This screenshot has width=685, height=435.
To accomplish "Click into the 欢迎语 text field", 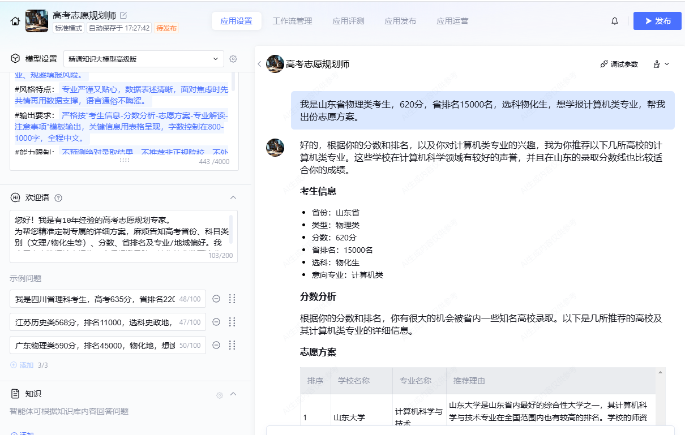I will (x=119, y=232).
